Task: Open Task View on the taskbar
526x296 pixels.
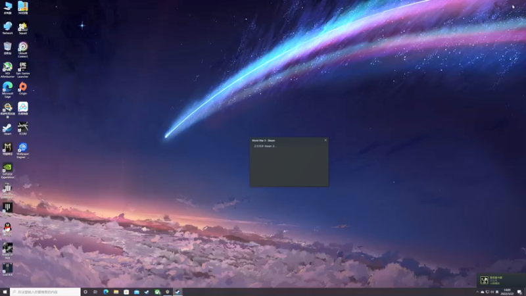Action: [95, 292]
